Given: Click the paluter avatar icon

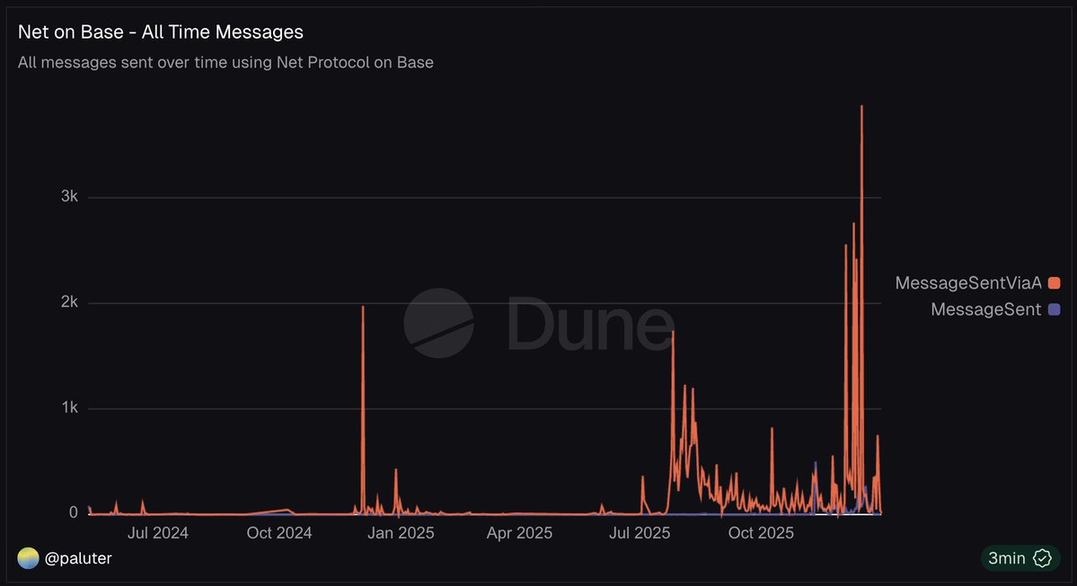Looking at the screenshot, I should point(28,558).
